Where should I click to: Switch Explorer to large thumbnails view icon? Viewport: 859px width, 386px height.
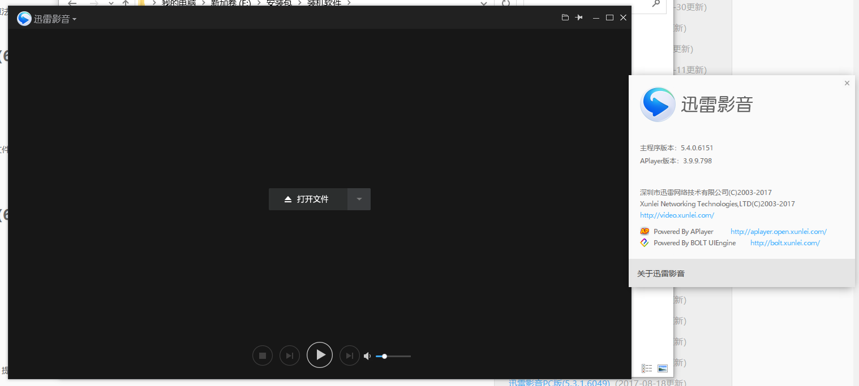pos(663,368)
